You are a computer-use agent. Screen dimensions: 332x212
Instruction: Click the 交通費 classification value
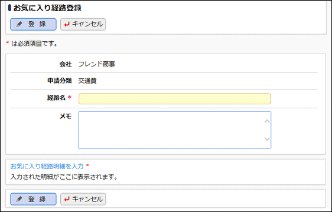87,81
